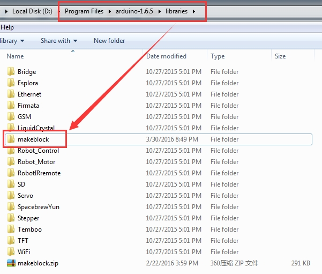Go to arduino-1.6.5 in address bar
322x274 pixels.
point(134,11)
